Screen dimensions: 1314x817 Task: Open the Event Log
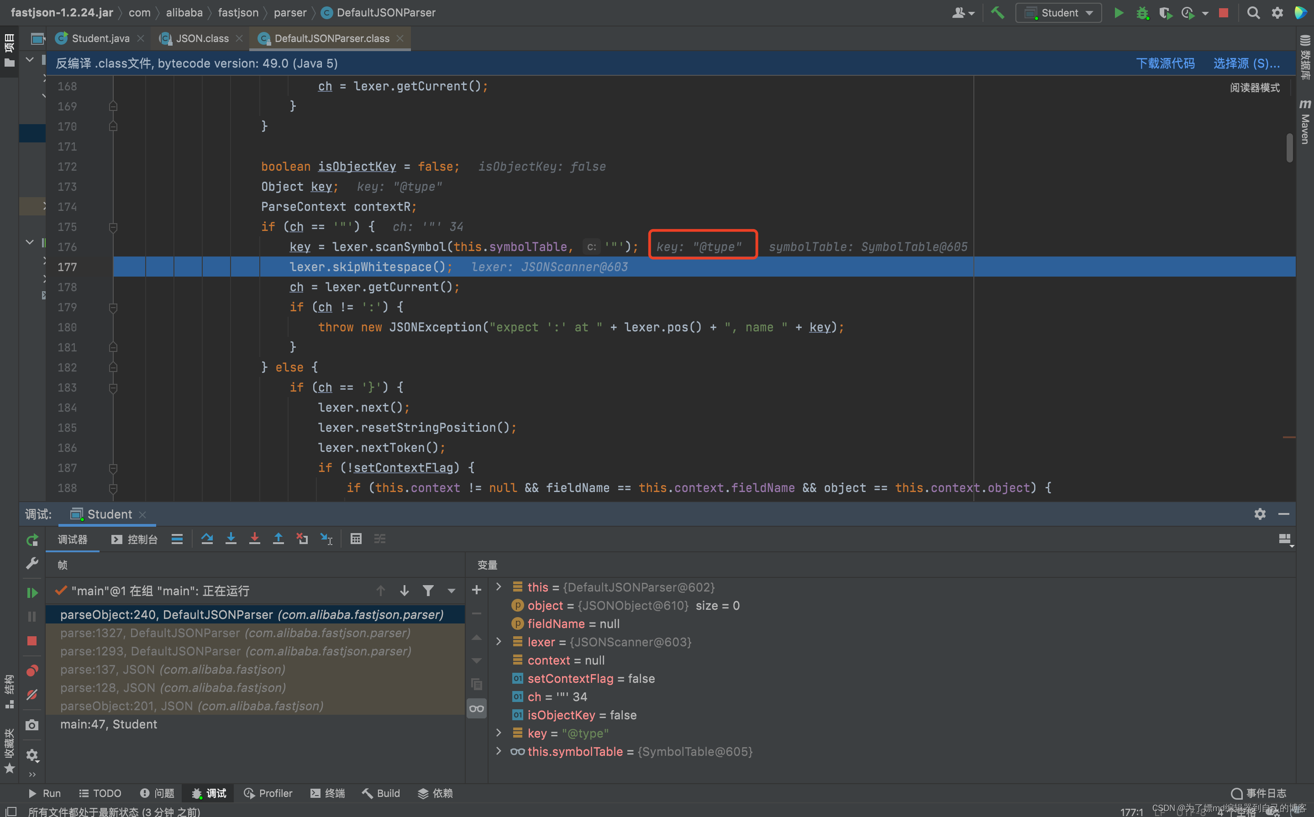(x=1258, y=793)
